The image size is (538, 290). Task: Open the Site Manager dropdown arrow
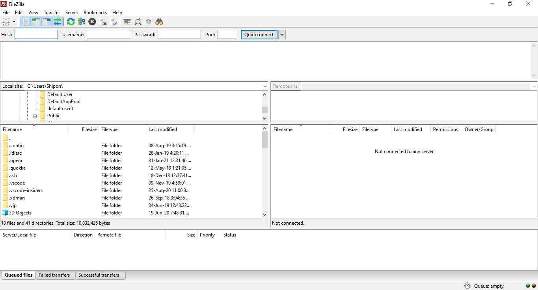(14, 22)
